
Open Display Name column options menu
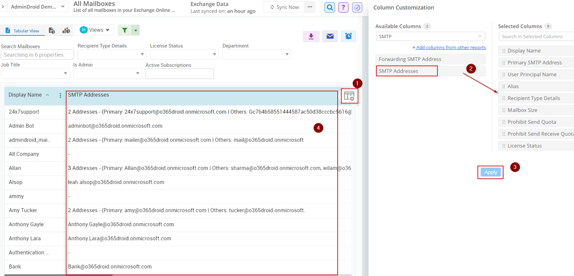click(60, 95)
